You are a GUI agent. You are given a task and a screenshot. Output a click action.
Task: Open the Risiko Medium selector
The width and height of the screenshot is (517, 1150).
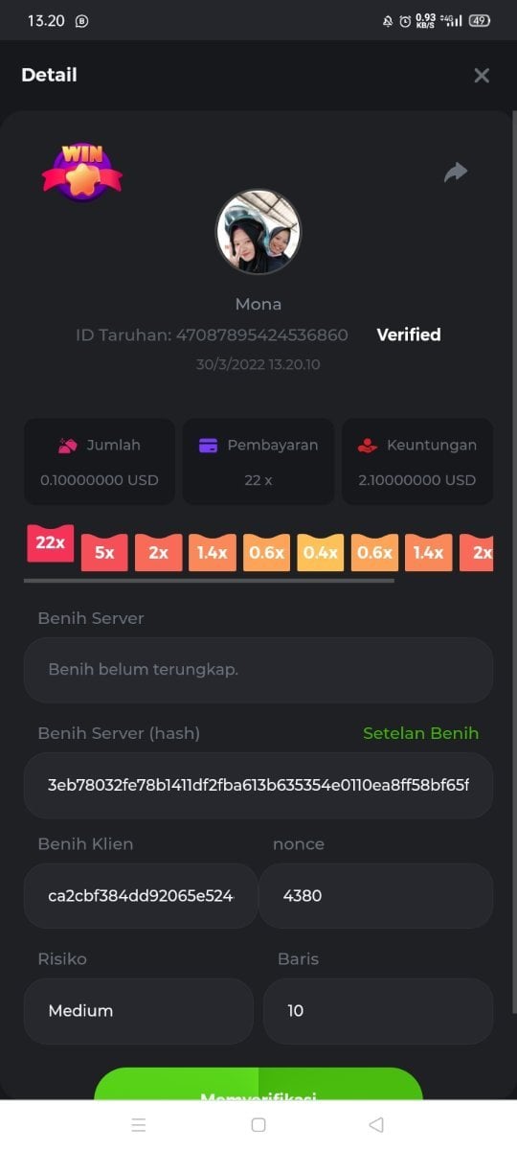(139, 1010)
